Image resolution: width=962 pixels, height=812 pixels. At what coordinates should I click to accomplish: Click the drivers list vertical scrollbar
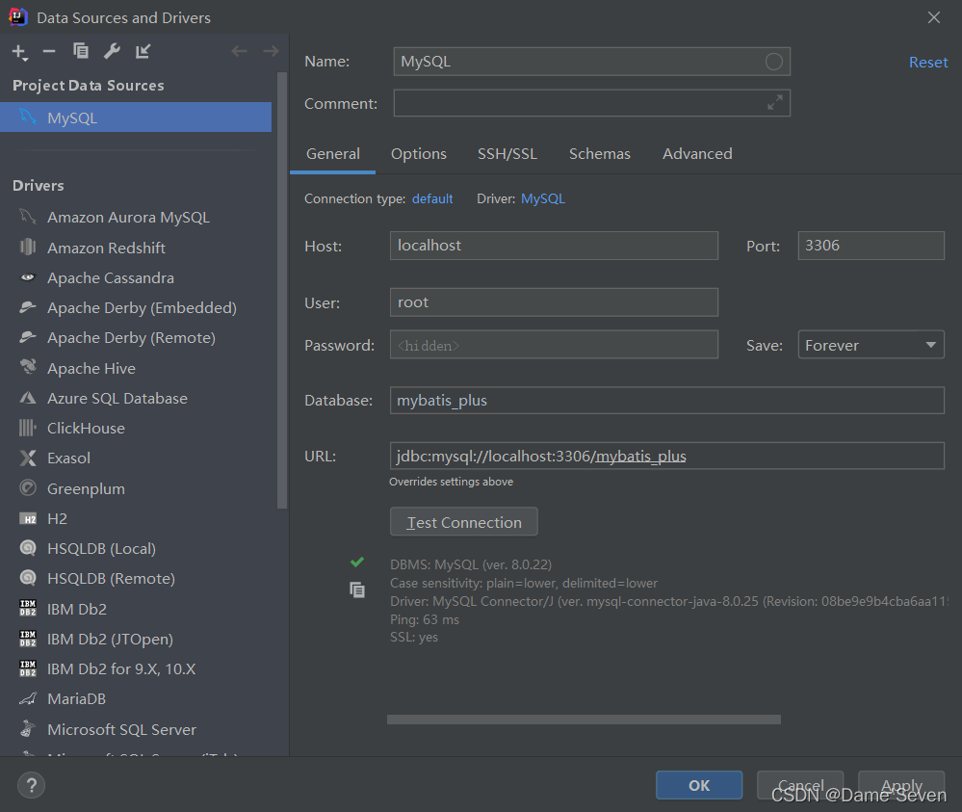click(x=282, y=290)
